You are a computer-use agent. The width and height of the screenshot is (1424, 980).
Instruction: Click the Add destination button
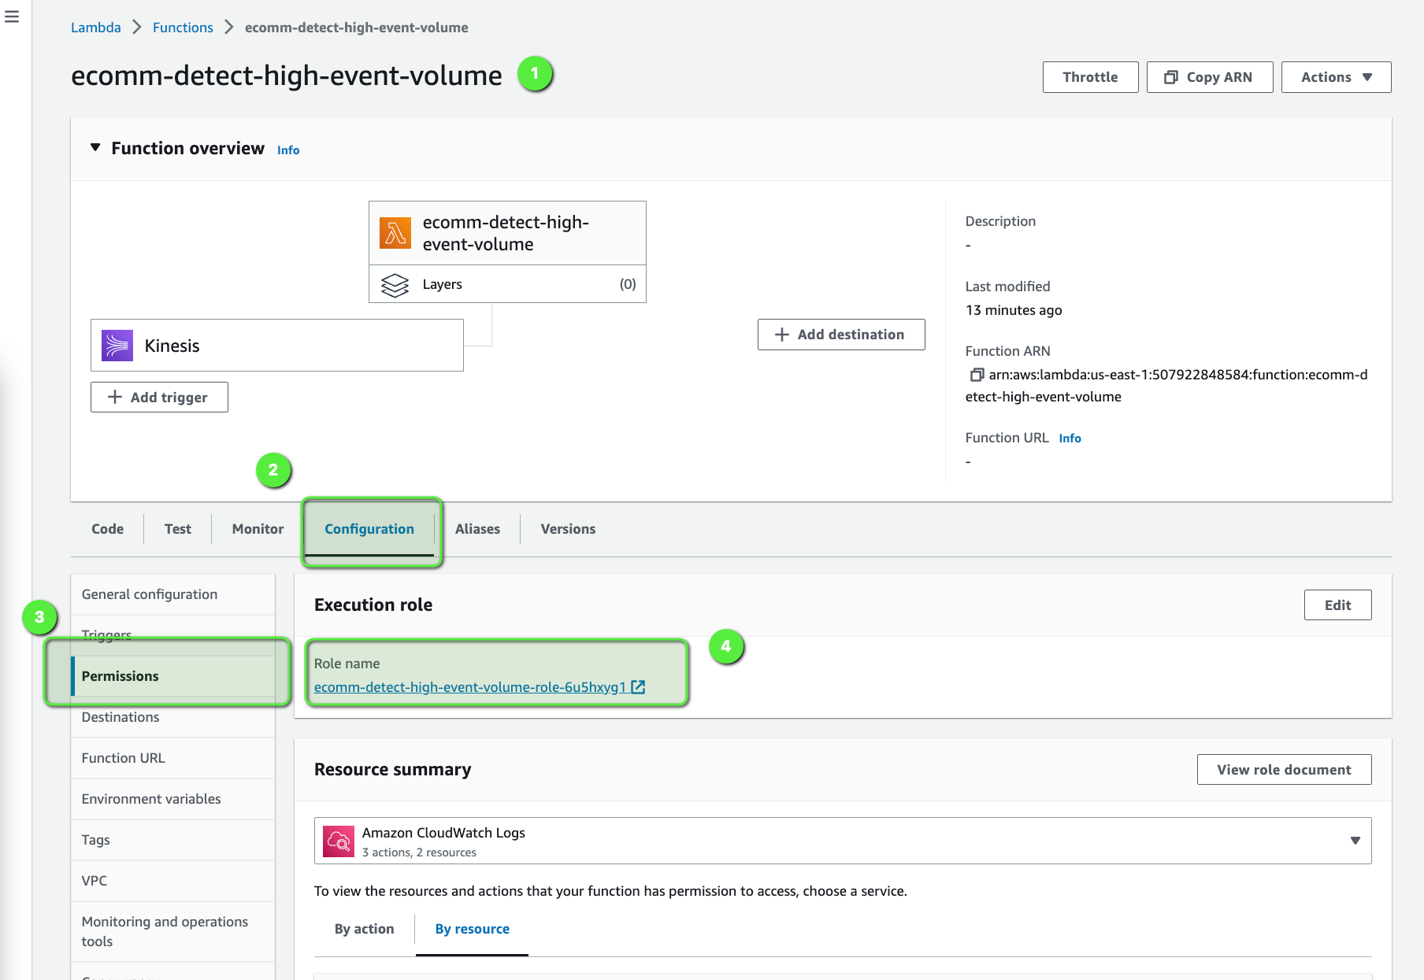(x=841, y=335)
